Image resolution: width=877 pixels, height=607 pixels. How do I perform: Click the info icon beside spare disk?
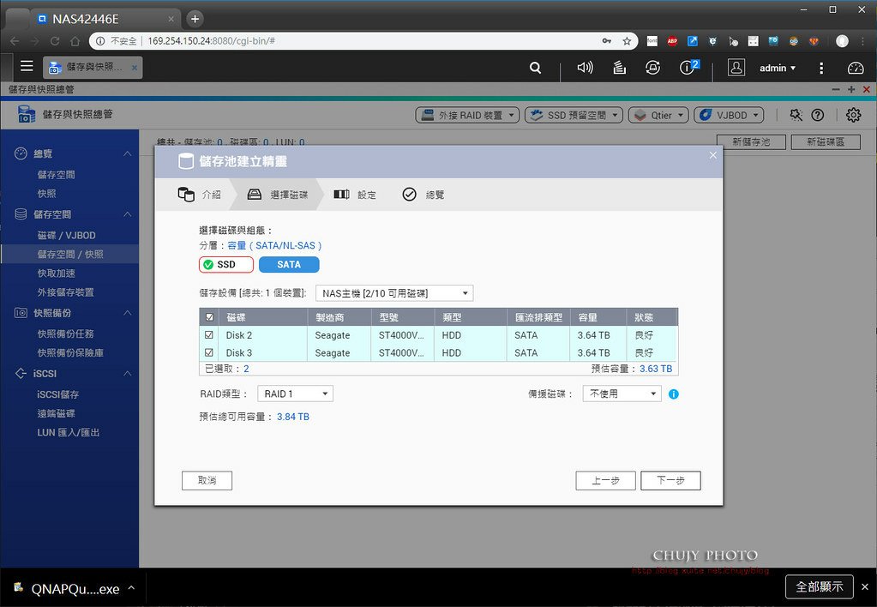click(x=674, y=394)
